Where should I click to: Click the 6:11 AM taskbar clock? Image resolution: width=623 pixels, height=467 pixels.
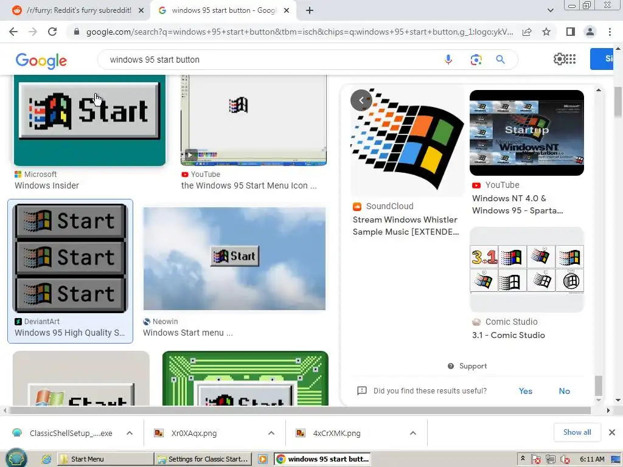click(x=592, y=459)
